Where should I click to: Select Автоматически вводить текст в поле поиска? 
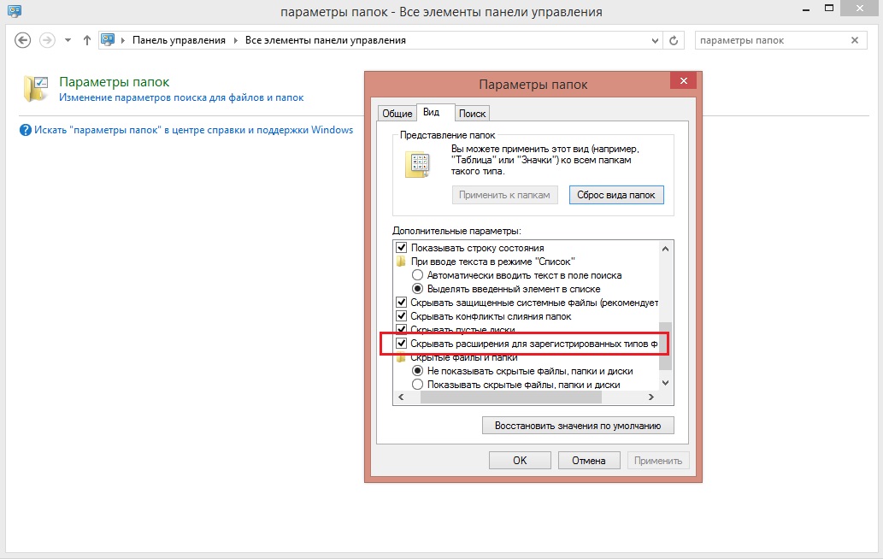coord(417,275)
